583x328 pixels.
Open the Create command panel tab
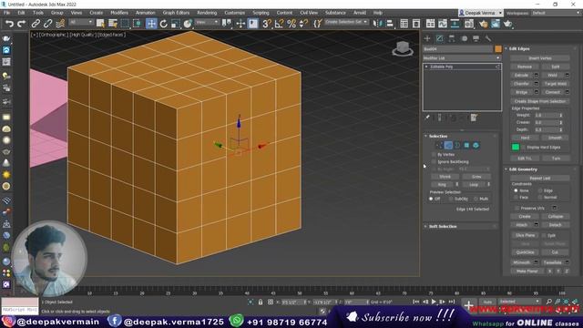click(x=427, y=38)
